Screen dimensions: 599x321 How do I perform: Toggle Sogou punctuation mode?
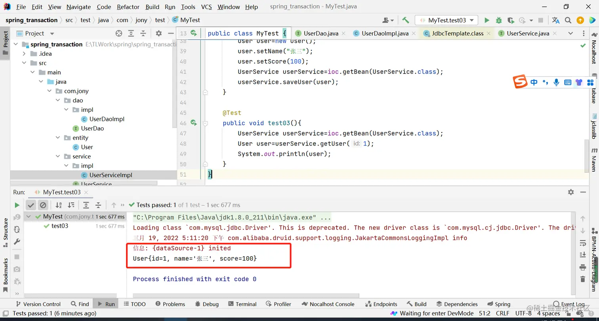point(546,82)
